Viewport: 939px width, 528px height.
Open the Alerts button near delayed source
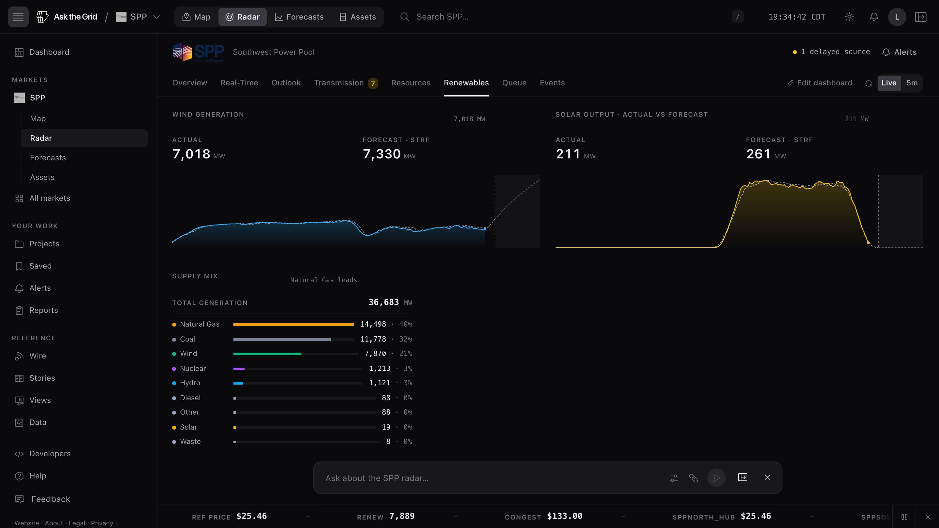[899, 52]
